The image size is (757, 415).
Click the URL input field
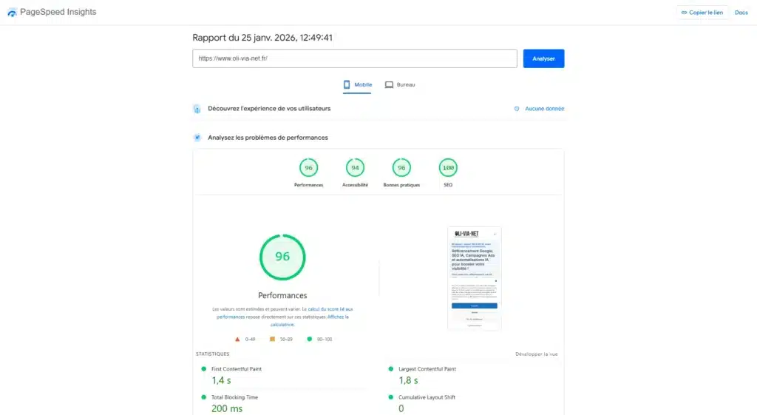point(354,58)
